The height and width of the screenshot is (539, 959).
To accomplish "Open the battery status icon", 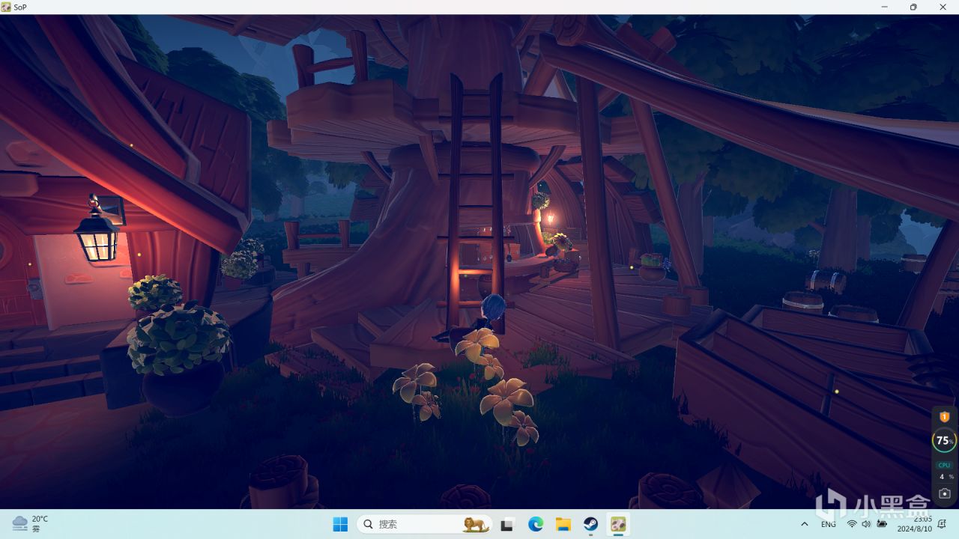I will [x=883, y=524].
